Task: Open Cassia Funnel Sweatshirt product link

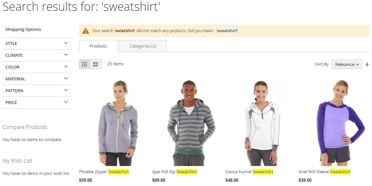Action: pos(249,172)
